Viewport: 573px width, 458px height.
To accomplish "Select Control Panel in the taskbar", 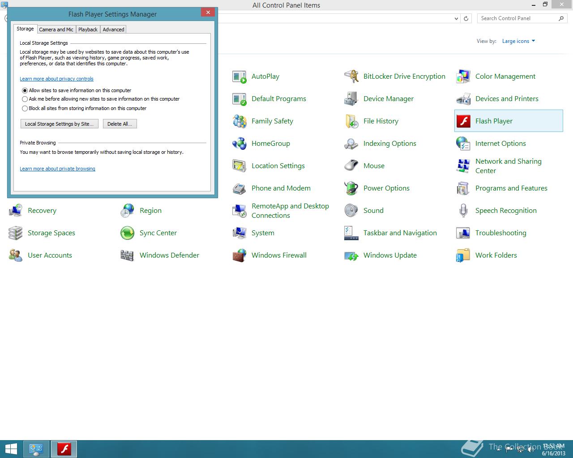I will (x=36, y=449).
